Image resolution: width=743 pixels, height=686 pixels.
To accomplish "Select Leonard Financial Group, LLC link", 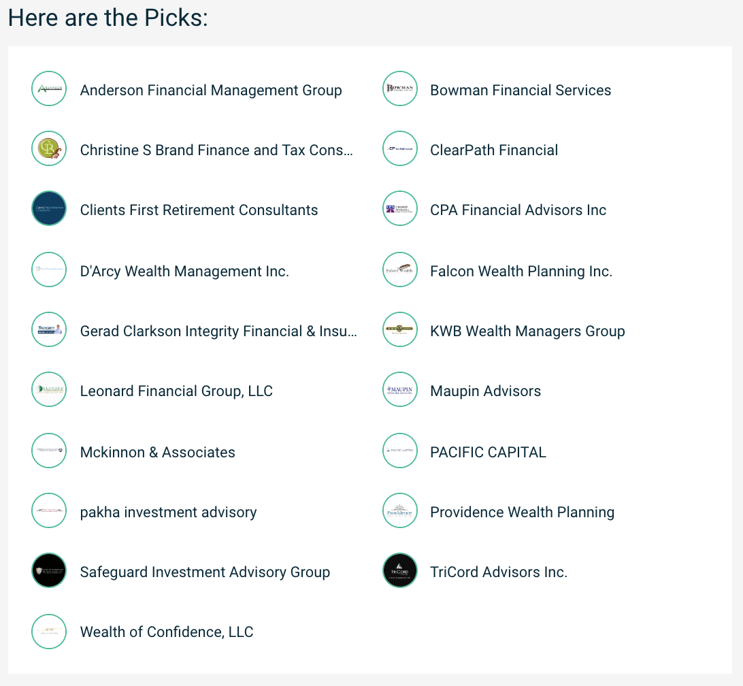I will 176,391.
